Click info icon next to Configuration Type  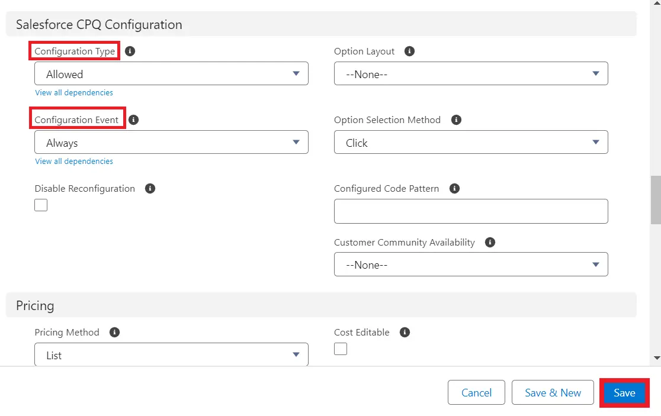[130, 51]
